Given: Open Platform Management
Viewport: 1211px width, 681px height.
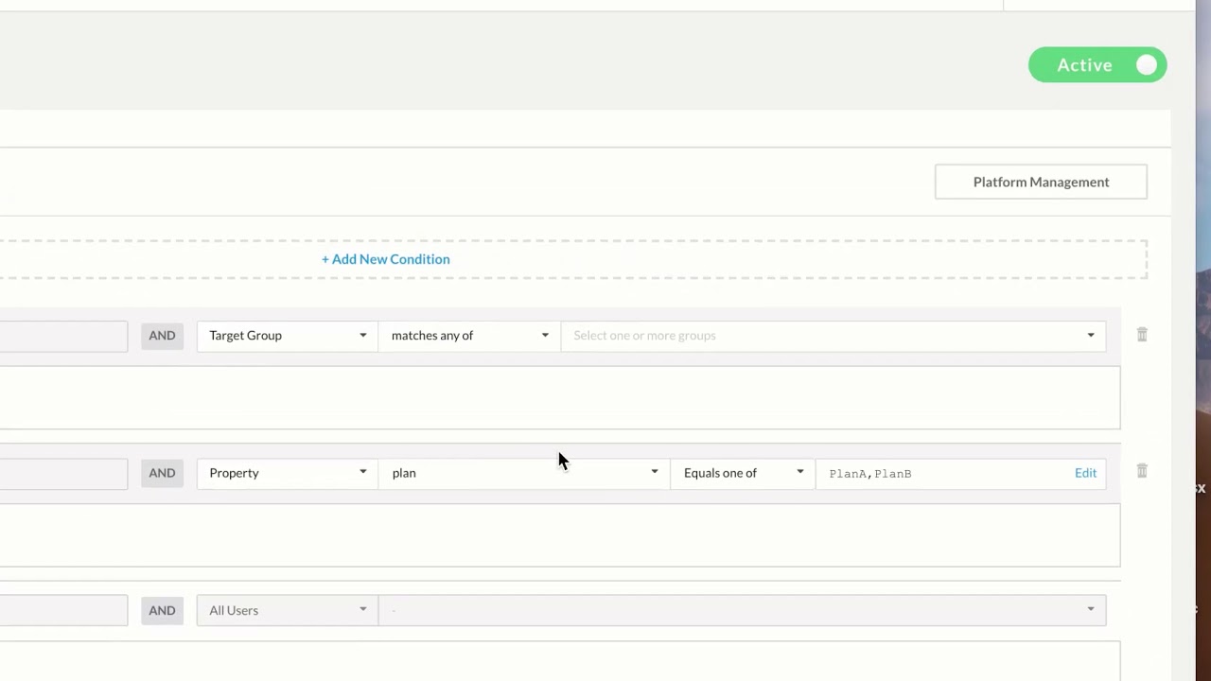Looking at the screenshot, I should click(x=1041, y=182).
